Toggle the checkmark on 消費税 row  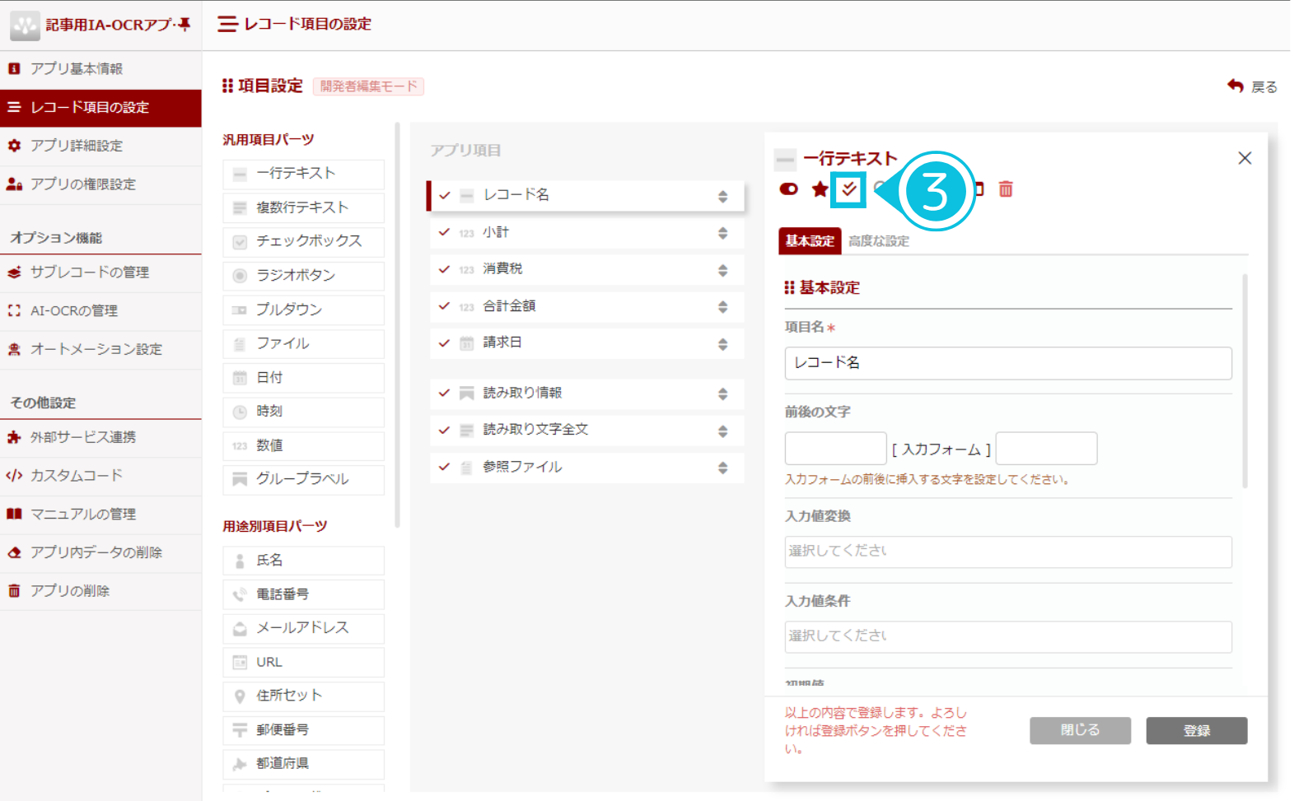point(445,269)
